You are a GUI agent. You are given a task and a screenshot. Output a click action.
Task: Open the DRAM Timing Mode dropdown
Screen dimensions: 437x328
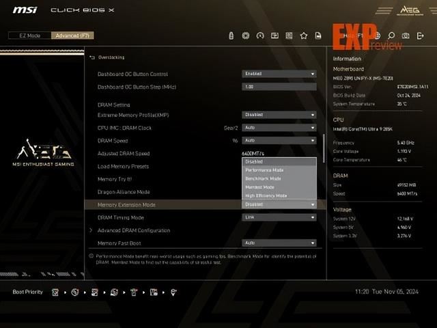coord(279,217)
